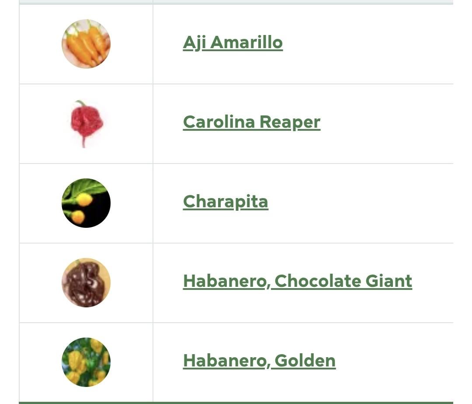This screenshot has width=472, height=404.
Task: Click the Aji Amarillo pepper thumbnail
Action: coord(86,44)
